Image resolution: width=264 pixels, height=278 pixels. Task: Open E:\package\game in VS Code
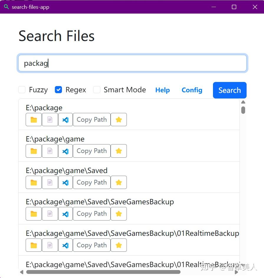click(x=65, y=151)
